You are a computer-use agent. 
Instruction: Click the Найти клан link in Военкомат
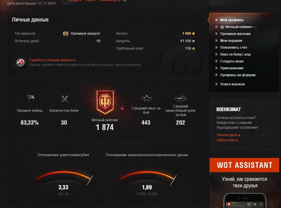coord(227,140)
